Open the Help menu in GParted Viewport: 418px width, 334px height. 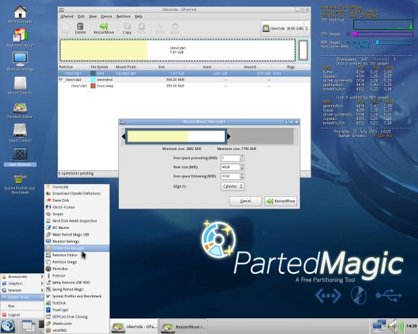[x=139, y=16]
